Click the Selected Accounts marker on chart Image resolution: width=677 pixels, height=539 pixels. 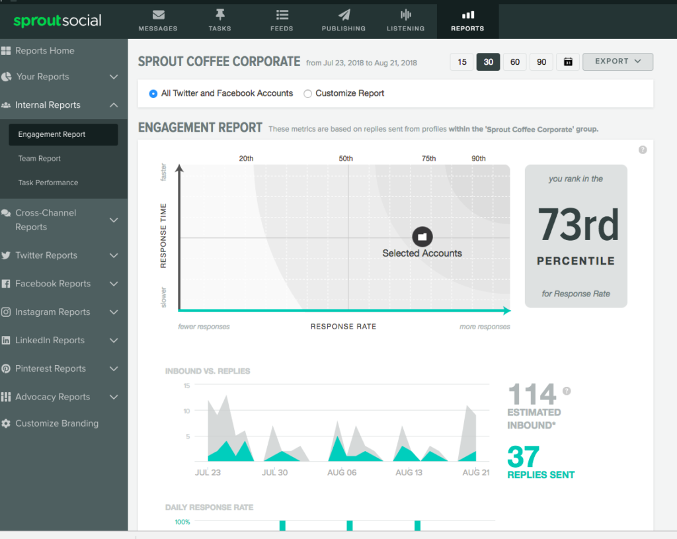pos(422,236)
